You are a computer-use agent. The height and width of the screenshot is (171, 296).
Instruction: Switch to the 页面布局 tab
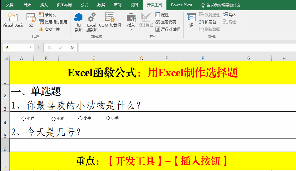pyautogui.click(x=64, y=5)
